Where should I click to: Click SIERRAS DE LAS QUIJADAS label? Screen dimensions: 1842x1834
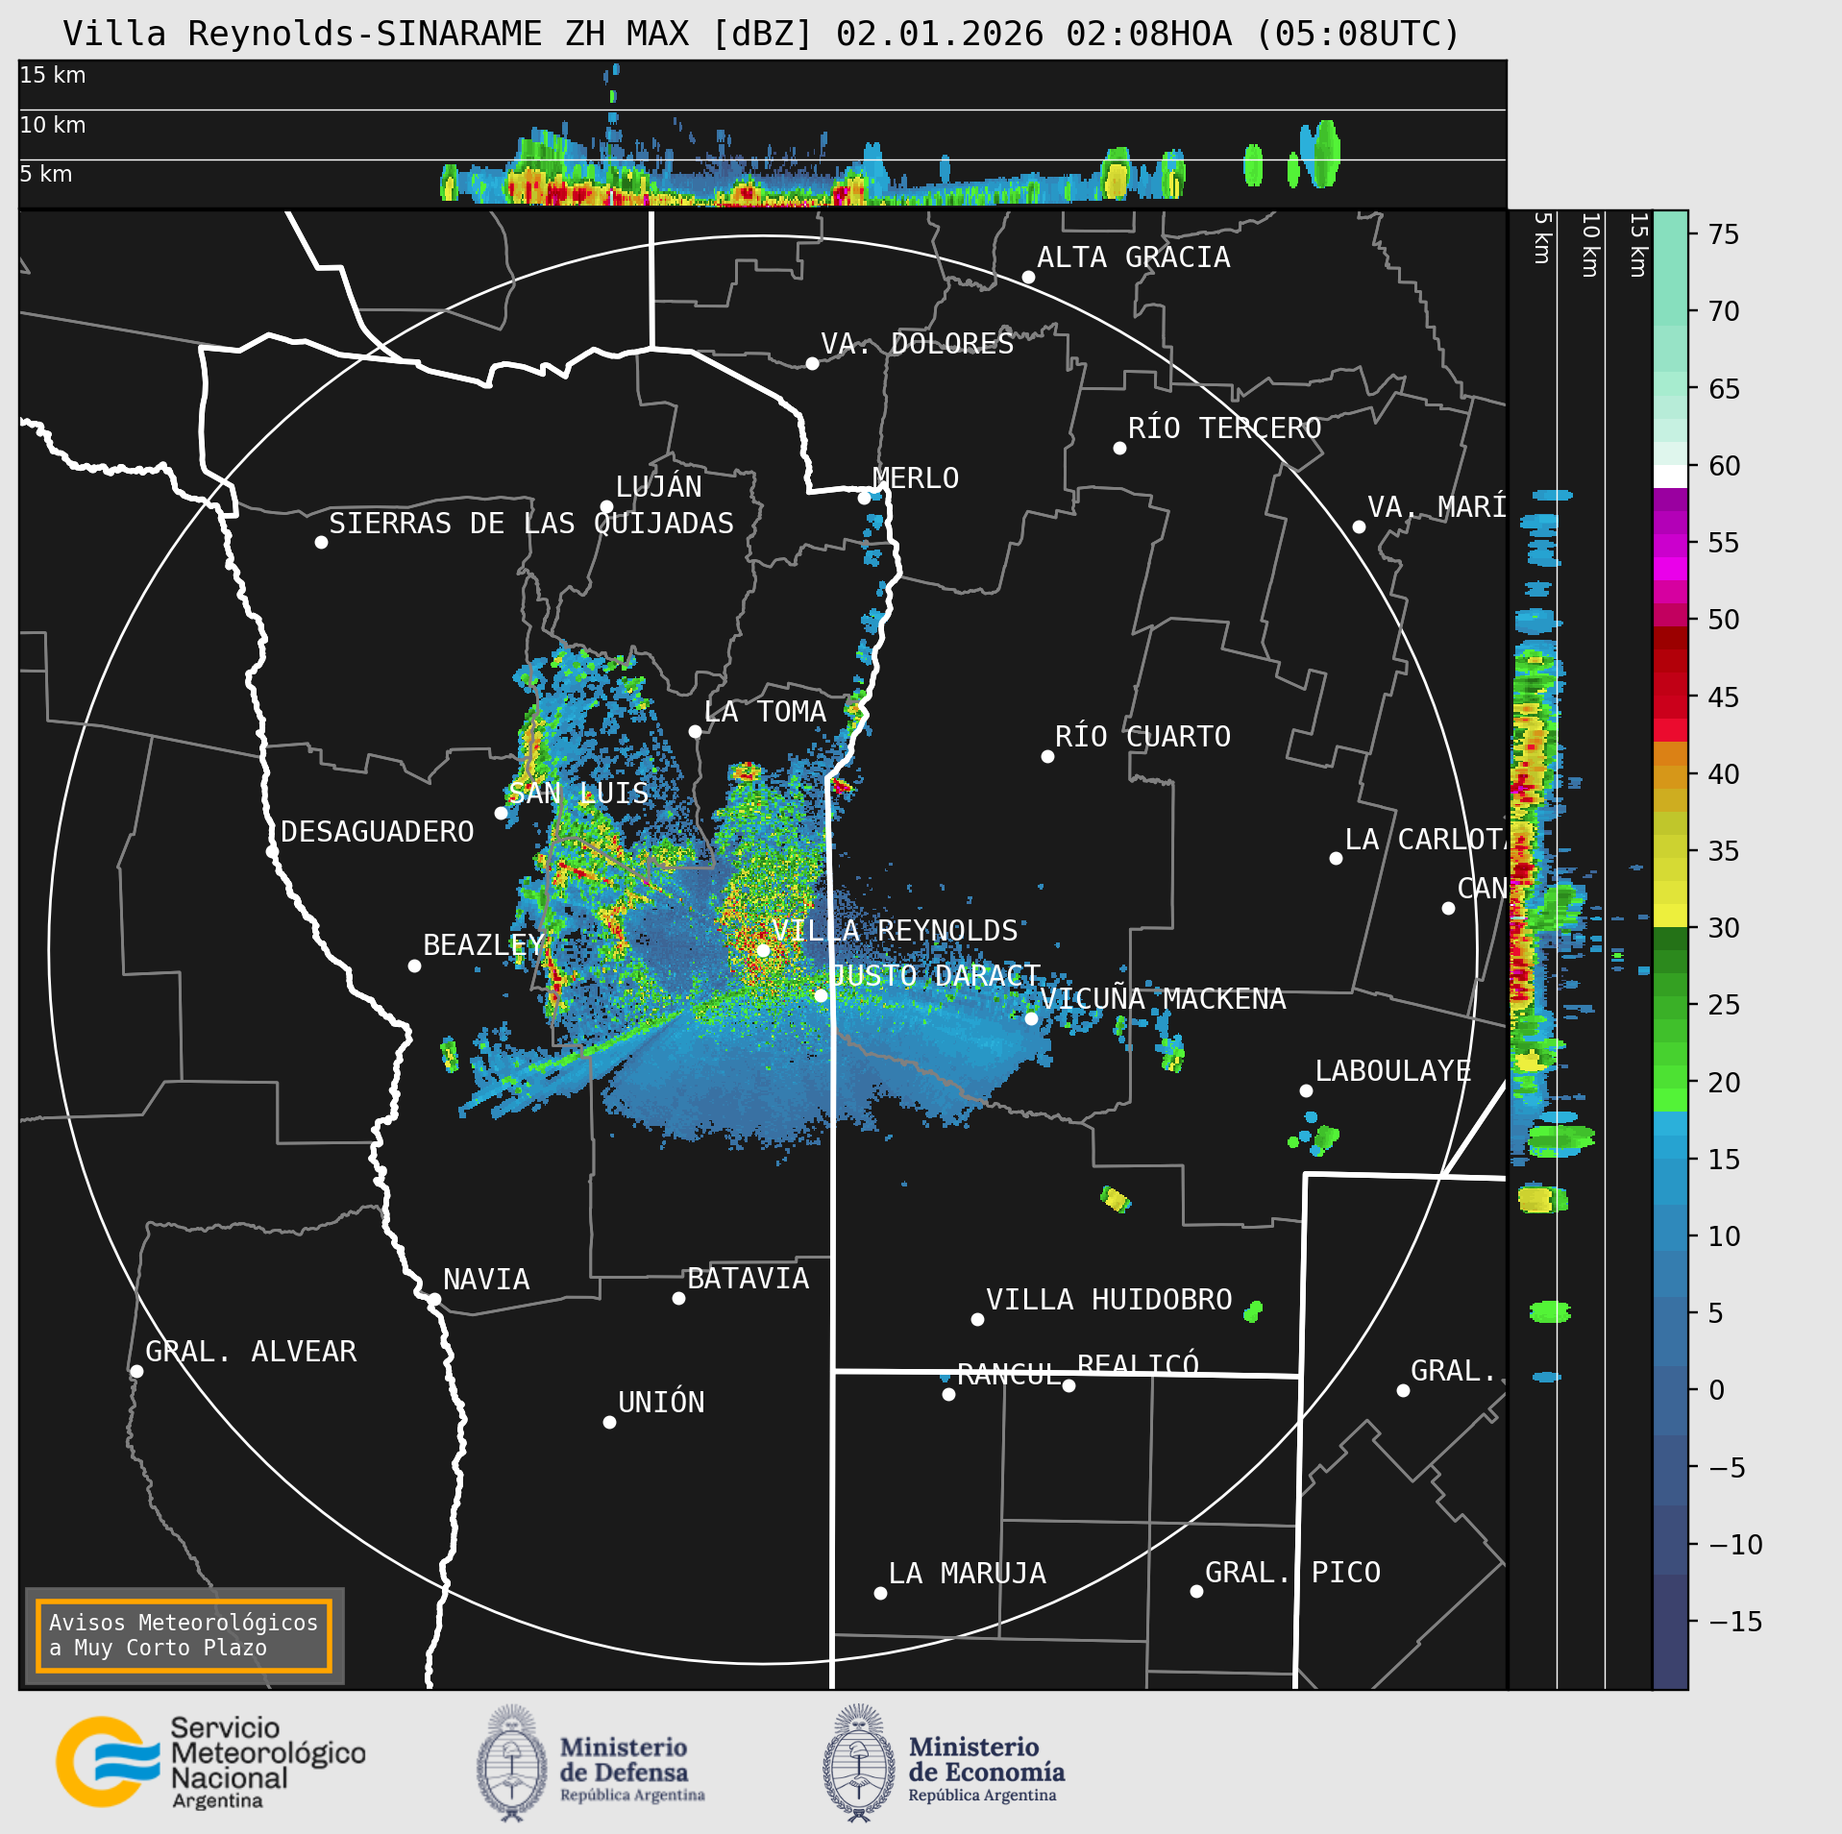point(531,524)
